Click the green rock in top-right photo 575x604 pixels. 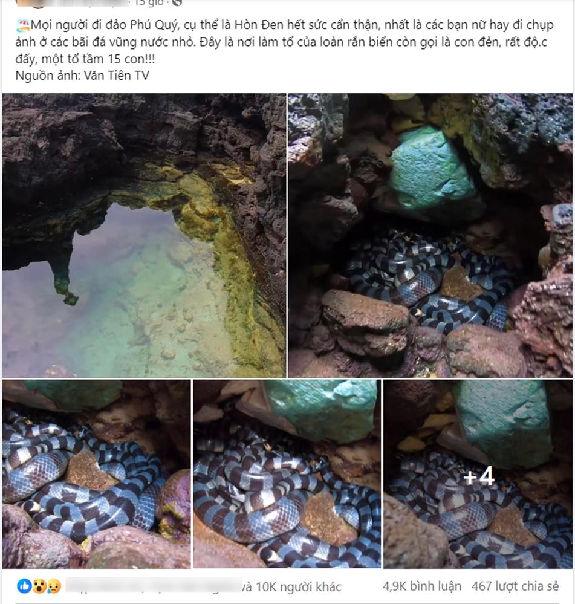coord(431,169)
